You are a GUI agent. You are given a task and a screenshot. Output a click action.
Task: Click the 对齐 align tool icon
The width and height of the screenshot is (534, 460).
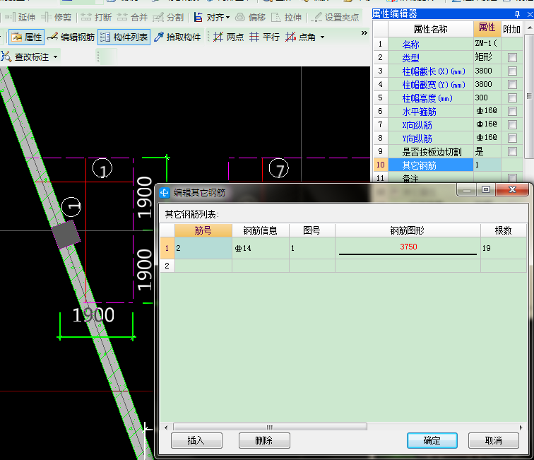[x=198, y=17]
